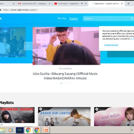
Task: Click the search magnifier icon
Action: [132, 19]
